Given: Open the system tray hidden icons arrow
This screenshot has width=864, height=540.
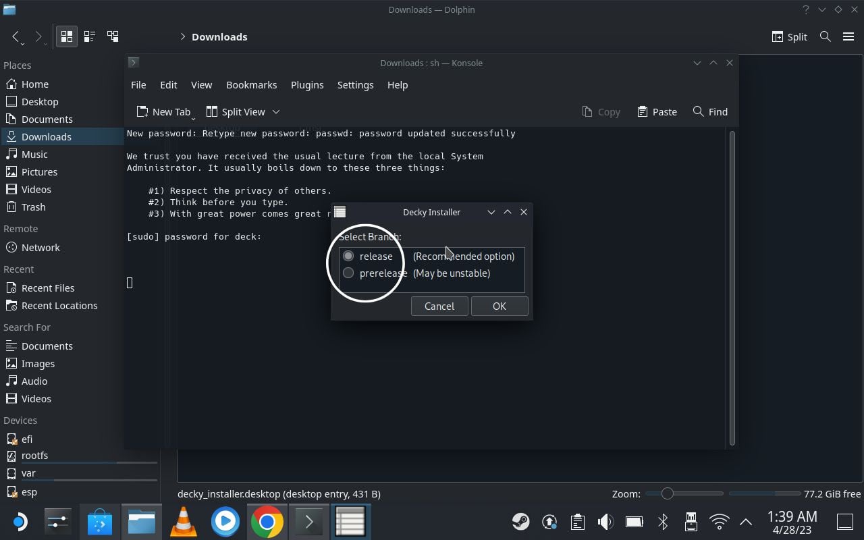Looking at the screenshot, I should [x=746, y=521].
